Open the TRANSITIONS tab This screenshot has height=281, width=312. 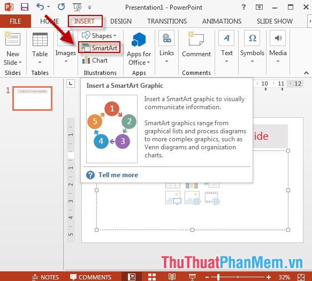tap(167, 21)
